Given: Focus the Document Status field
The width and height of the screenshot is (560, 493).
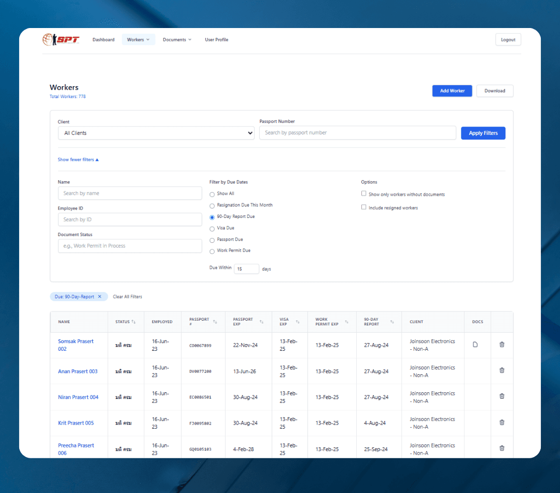Looking at the screenshot, I should tap(130, 246).
